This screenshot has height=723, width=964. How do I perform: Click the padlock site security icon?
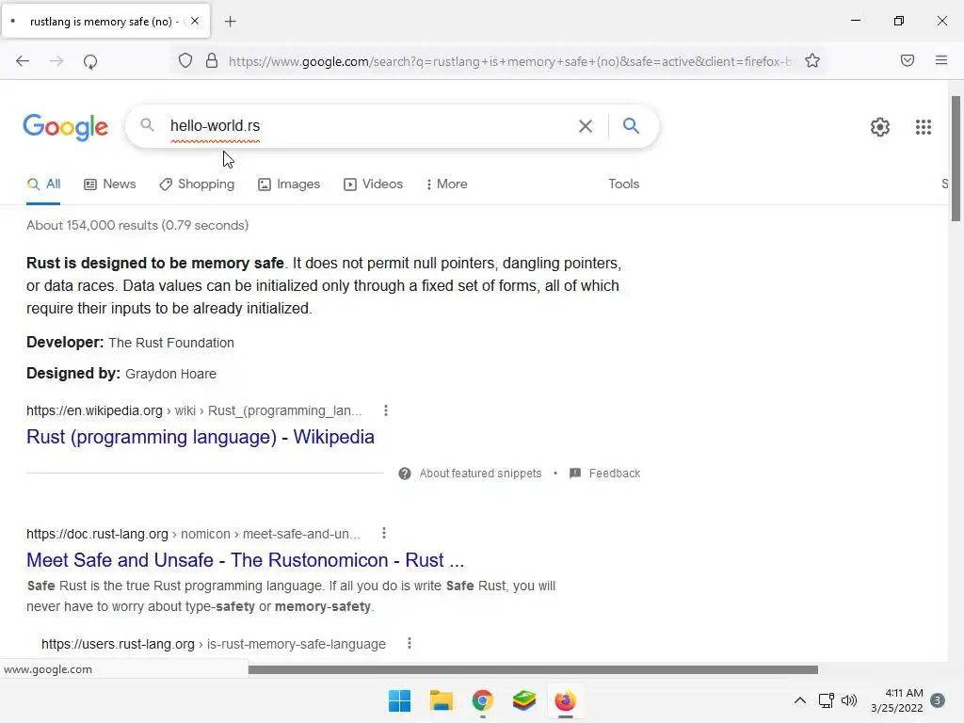[x=212, y=60]
